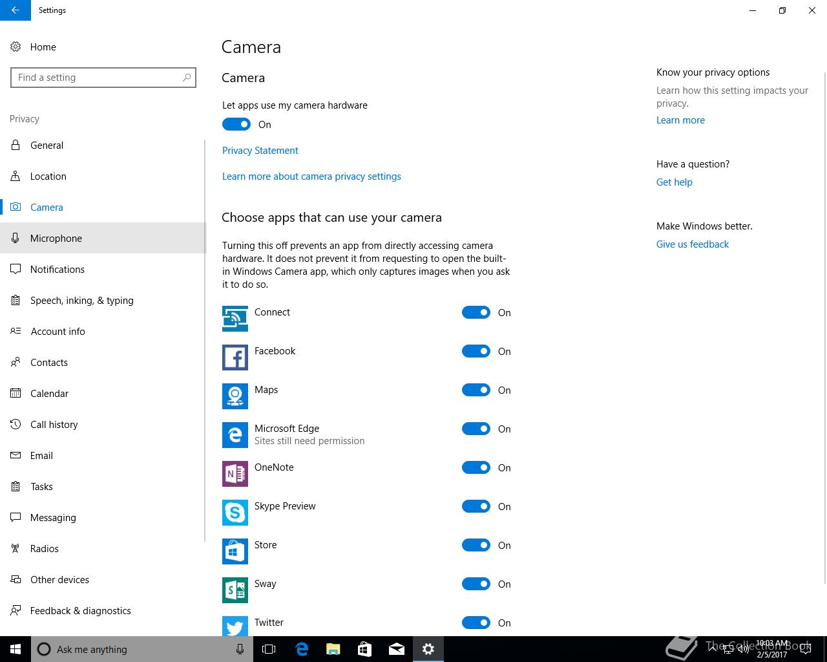Click the Cortana microphone icon

[x=240, y=649]
